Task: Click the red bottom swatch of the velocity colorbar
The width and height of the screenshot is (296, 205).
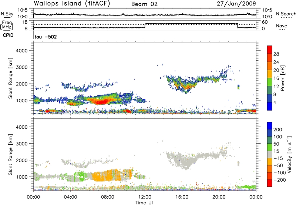Action: click(x=270, y=183)
